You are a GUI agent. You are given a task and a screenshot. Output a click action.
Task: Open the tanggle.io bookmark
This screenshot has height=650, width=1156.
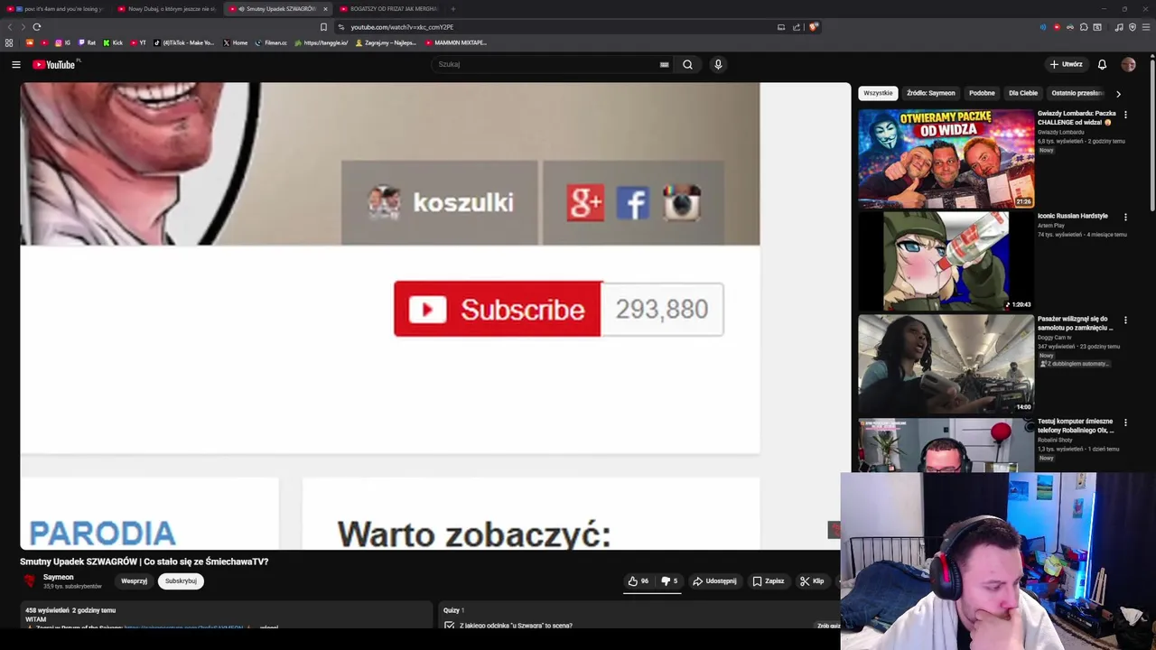322,42
